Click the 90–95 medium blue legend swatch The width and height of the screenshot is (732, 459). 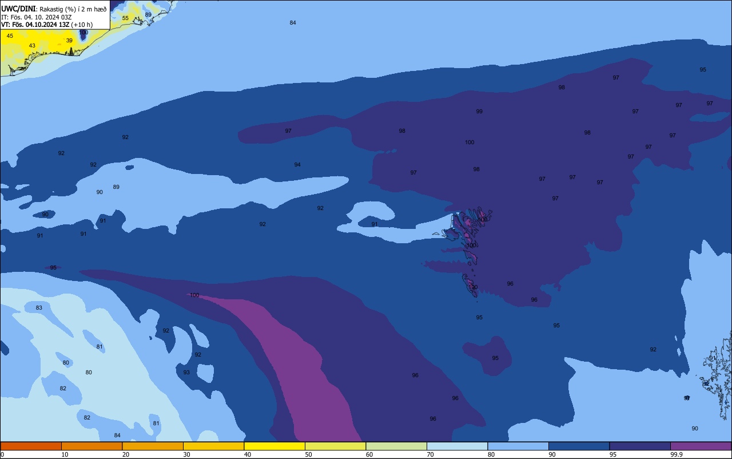point(579,446)
